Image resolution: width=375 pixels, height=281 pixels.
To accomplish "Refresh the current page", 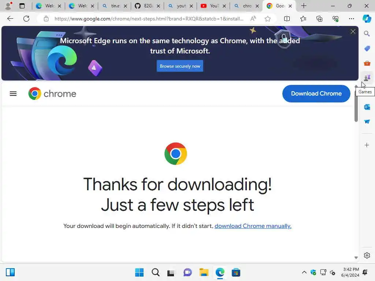I will 26,19.
